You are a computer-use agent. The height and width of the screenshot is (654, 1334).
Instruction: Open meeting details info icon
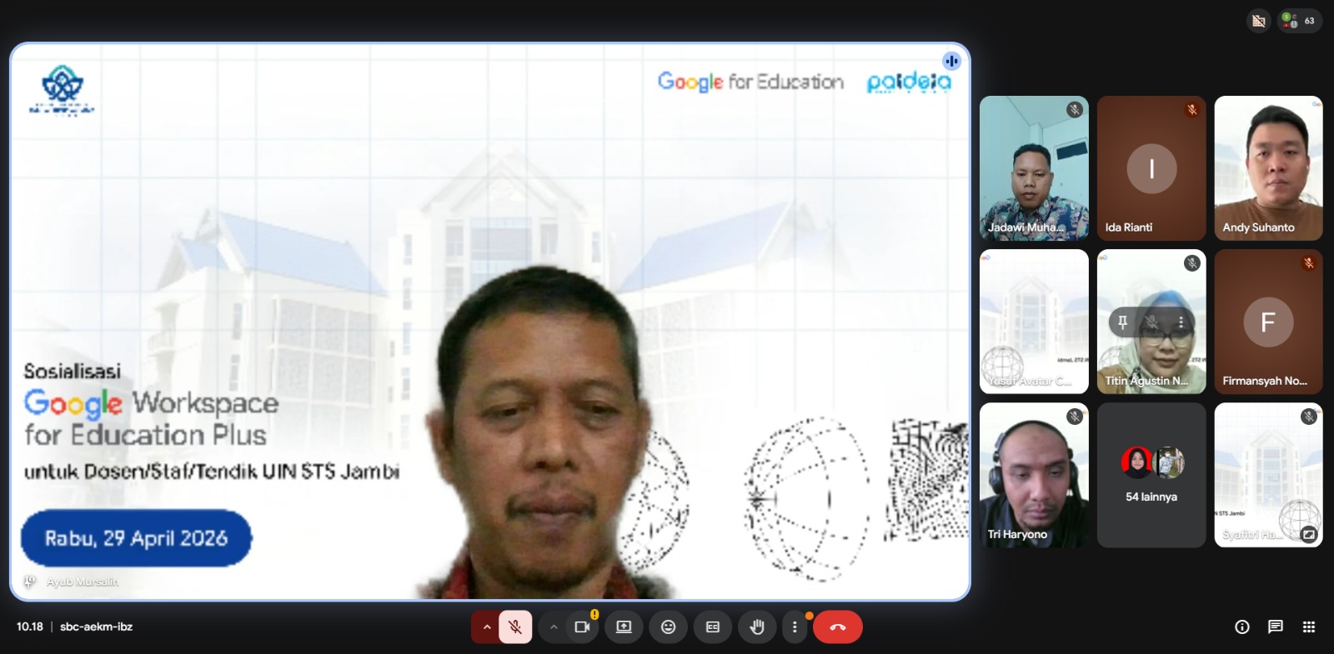[1242, 627]
